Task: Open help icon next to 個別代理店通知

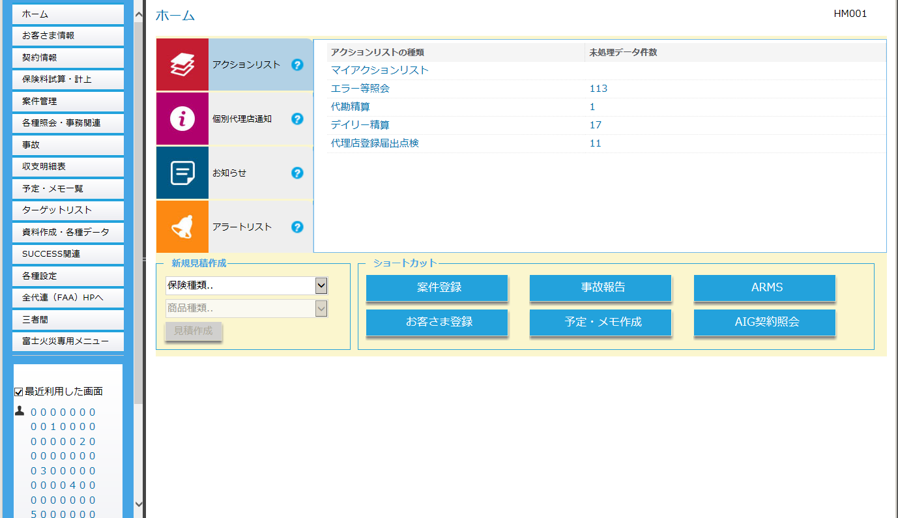Action: [297, 119]
